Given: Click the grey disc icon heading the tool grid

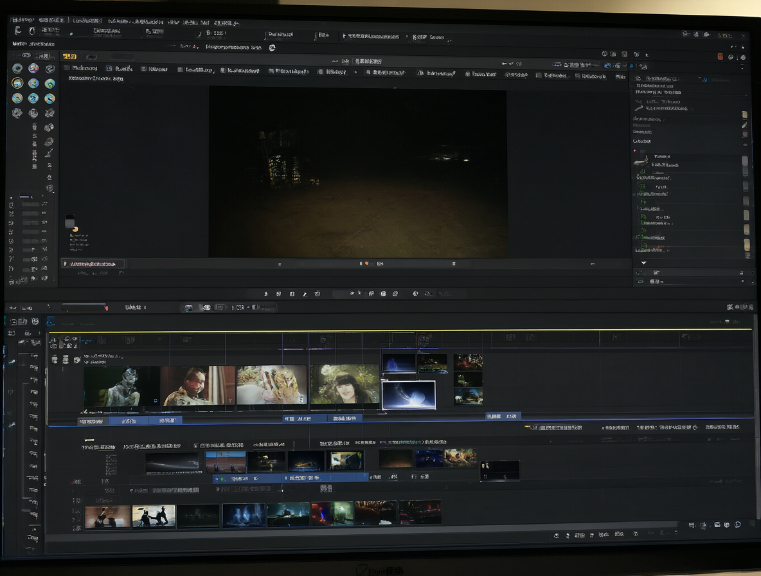Looking at the screenshot, I should [x=17, y=68].
